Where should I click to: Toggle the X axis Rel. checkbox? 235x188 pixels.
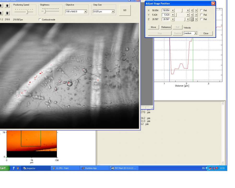(x=201, y=10)
